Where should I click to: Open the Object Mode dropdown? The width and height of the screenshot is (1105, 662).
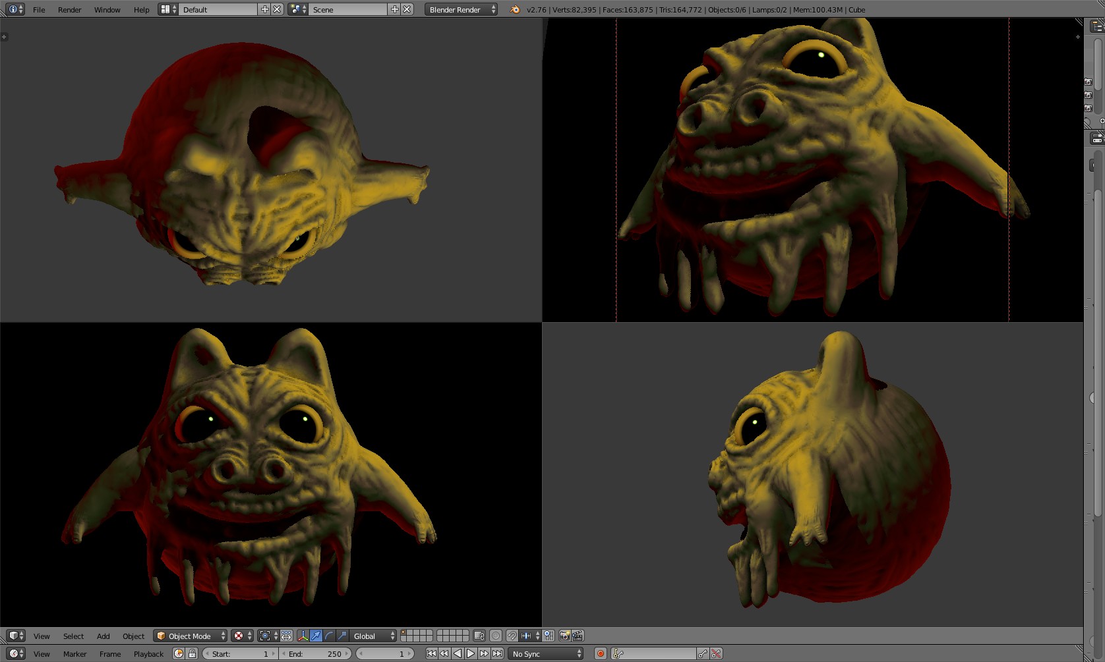(190, 636)
